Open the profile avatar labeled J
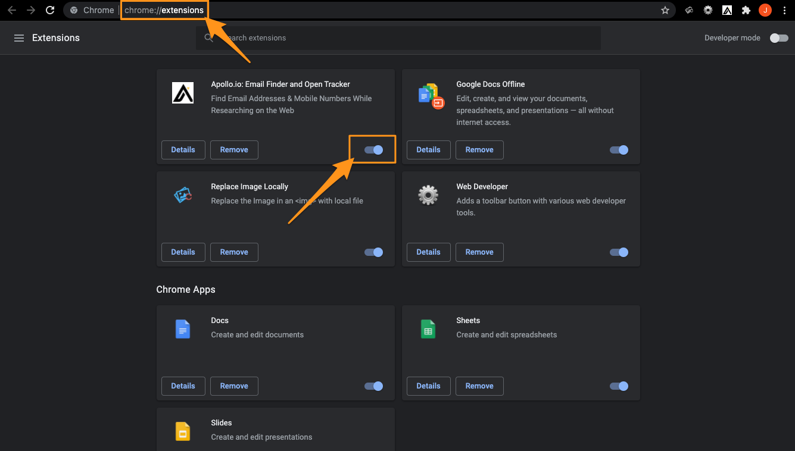795x451 pixels. pos(765,10)
